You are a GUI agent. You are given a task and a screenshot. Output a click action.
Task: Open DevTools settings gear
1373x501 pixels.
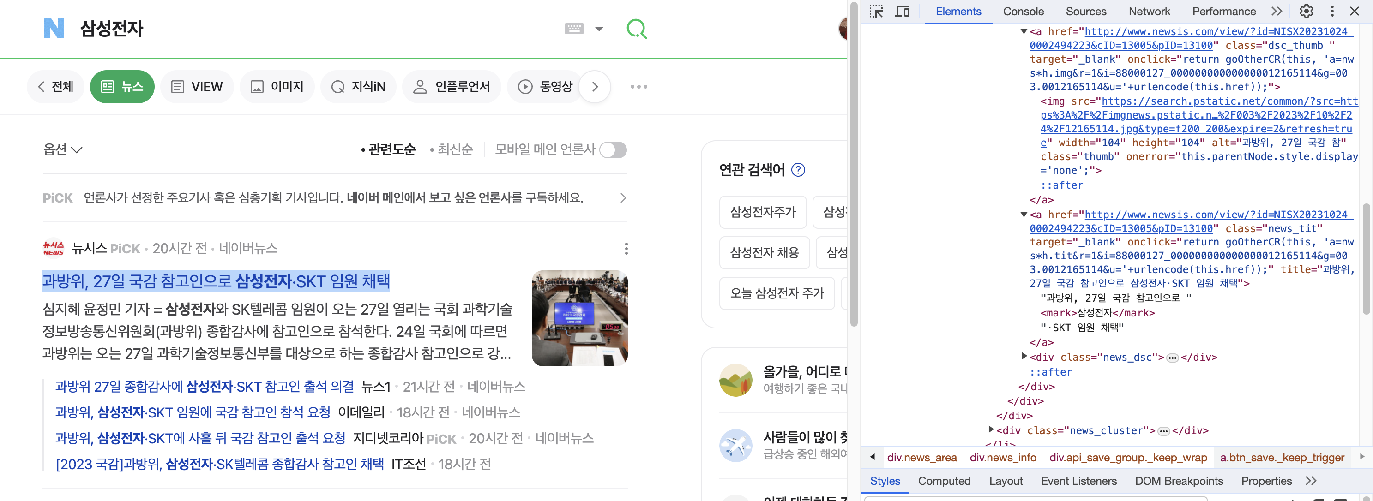(x=1307, y=11)
